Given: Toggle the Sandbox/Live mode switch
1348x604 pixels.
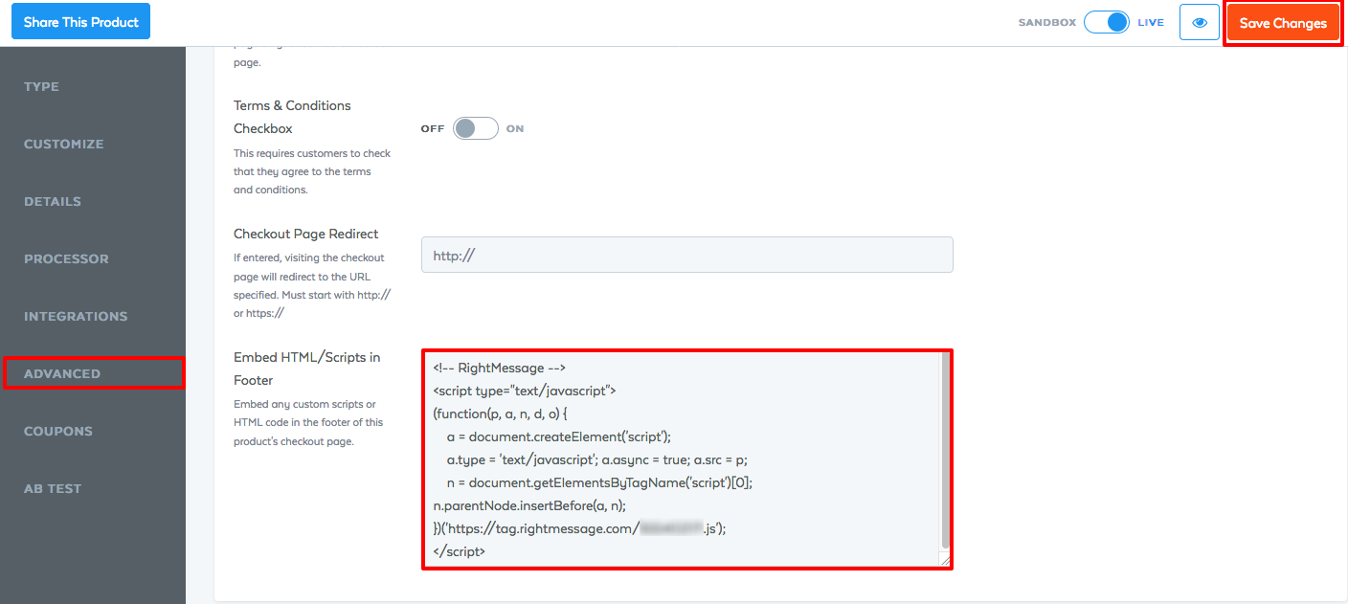Looking at the screenshot, I should tap(1107, 22).
